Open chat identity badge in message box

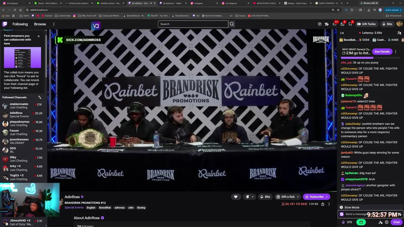pyautogui.click(x=342, y=214)
